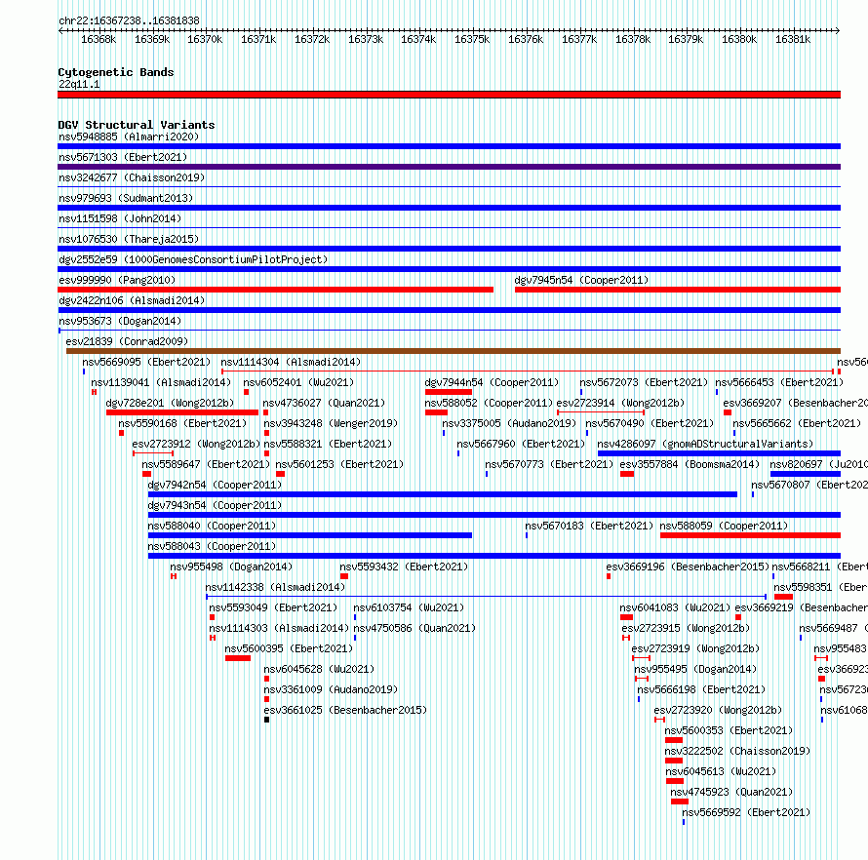Click the nsv5669095 (Ebert2021) label
Screen dimensions: 868x860
(x=146, y=362)
